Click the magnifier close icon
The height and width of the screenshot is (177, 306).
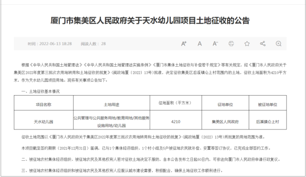pyautogui.click(x=278, y=44)
